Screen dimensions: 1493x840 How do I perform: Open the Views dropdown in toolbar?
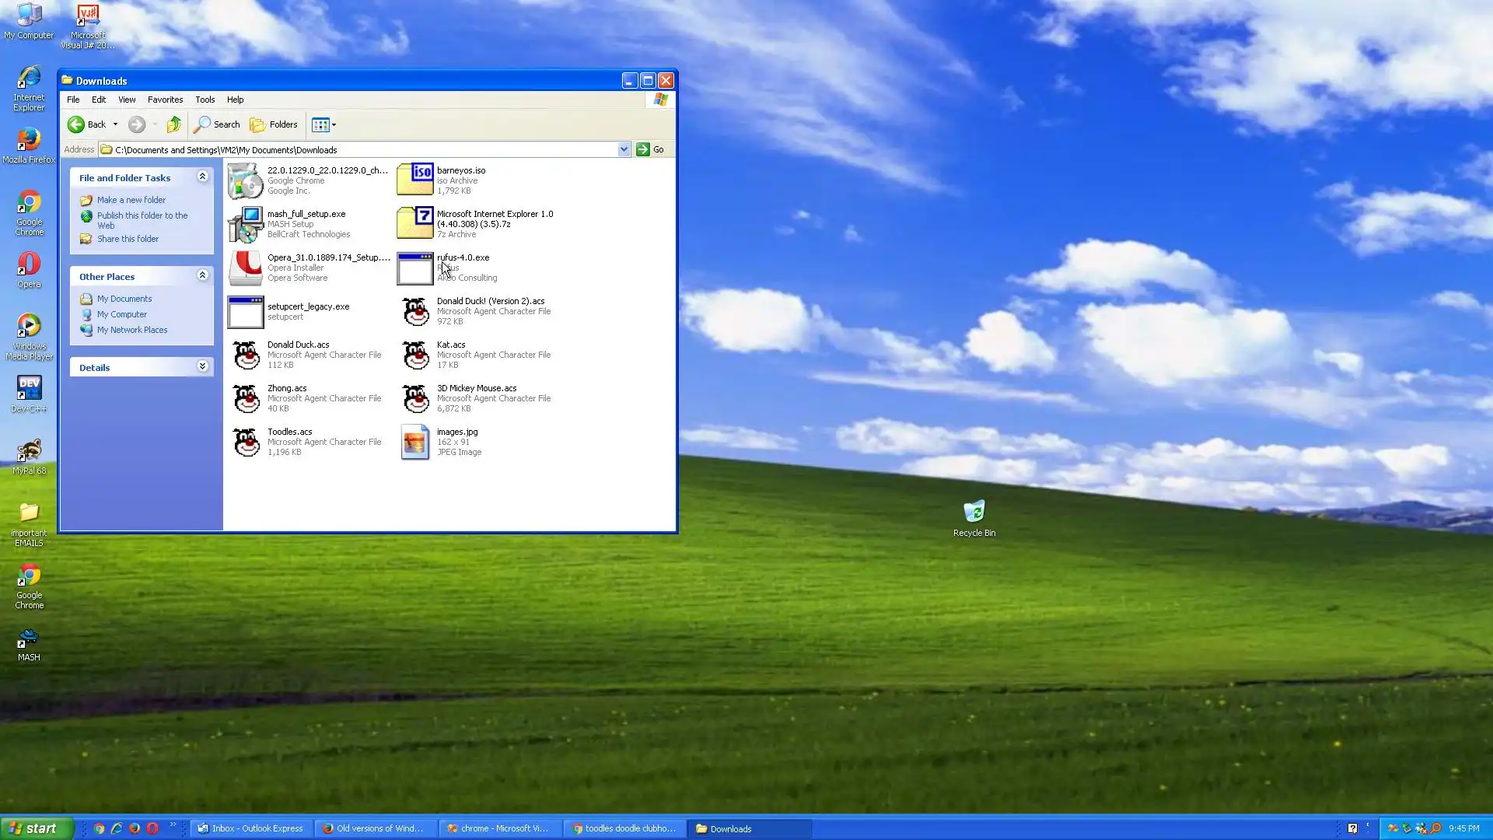(323, 124)
